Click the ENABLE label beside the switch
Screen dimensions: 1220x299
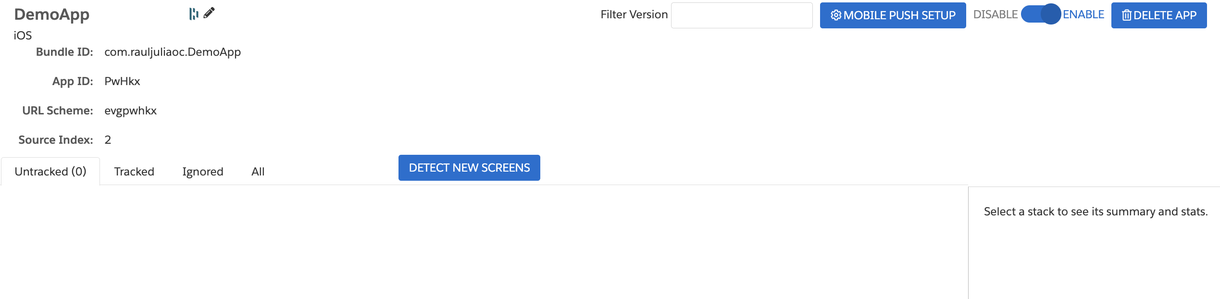[1083, 14]
